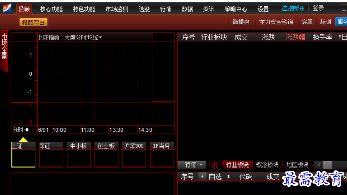Viewport: 347px width, 195px height.
Task: Open 培训 training
Action: [326, 22]
